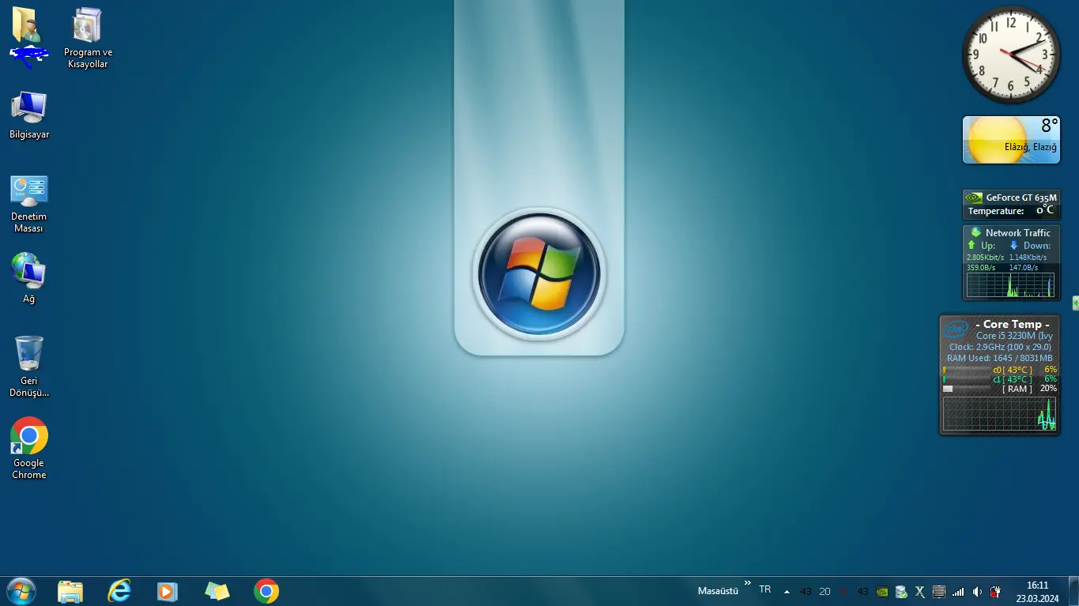Click the 'Down:' label in Network Traffic

[1037, 246]
